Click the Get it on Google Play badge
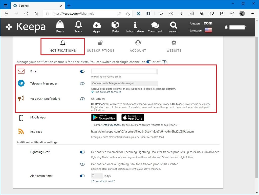 (104, 117)
